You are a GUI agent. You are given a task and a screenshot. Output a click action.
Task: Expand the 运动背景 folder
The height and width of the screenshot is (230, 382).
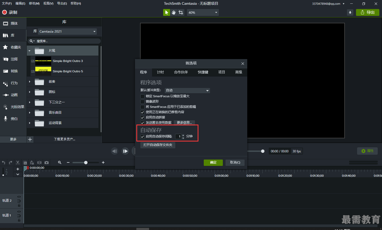[29, 123]
